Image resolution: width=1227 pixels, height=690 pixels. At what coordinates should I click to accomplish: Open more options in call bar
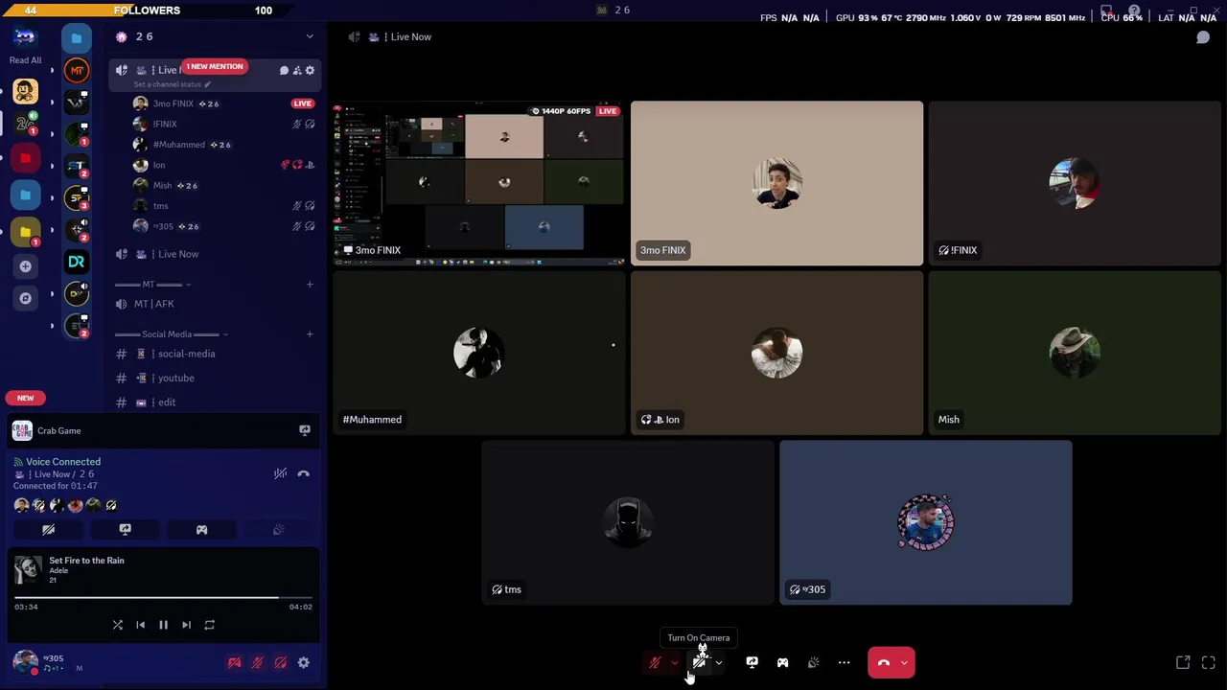[844, 662]
